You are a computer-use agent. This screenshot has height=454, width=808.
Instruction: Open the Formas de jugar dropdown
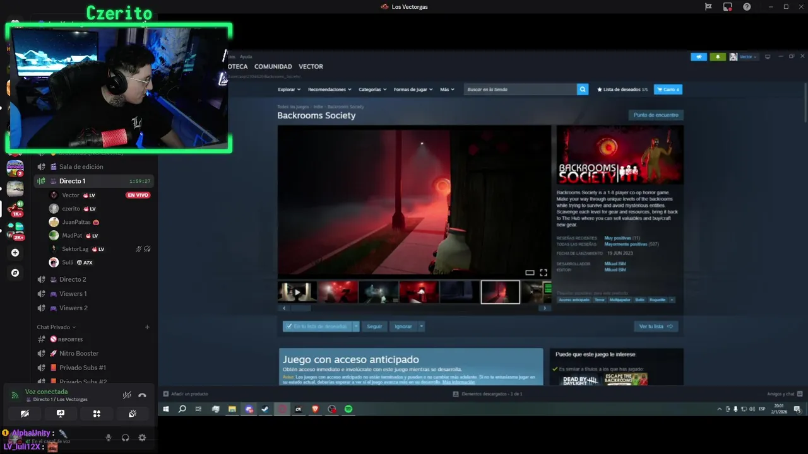[x=413, y=90]
